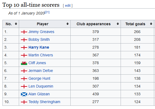Open Len Duquemin player page
Image resolution: width=155 pixels, height=109 pixels.
click(41, 86)
